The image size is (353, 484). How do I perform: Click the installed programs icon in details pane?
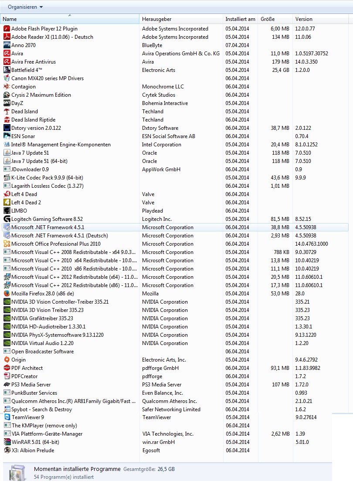[17, 473]
